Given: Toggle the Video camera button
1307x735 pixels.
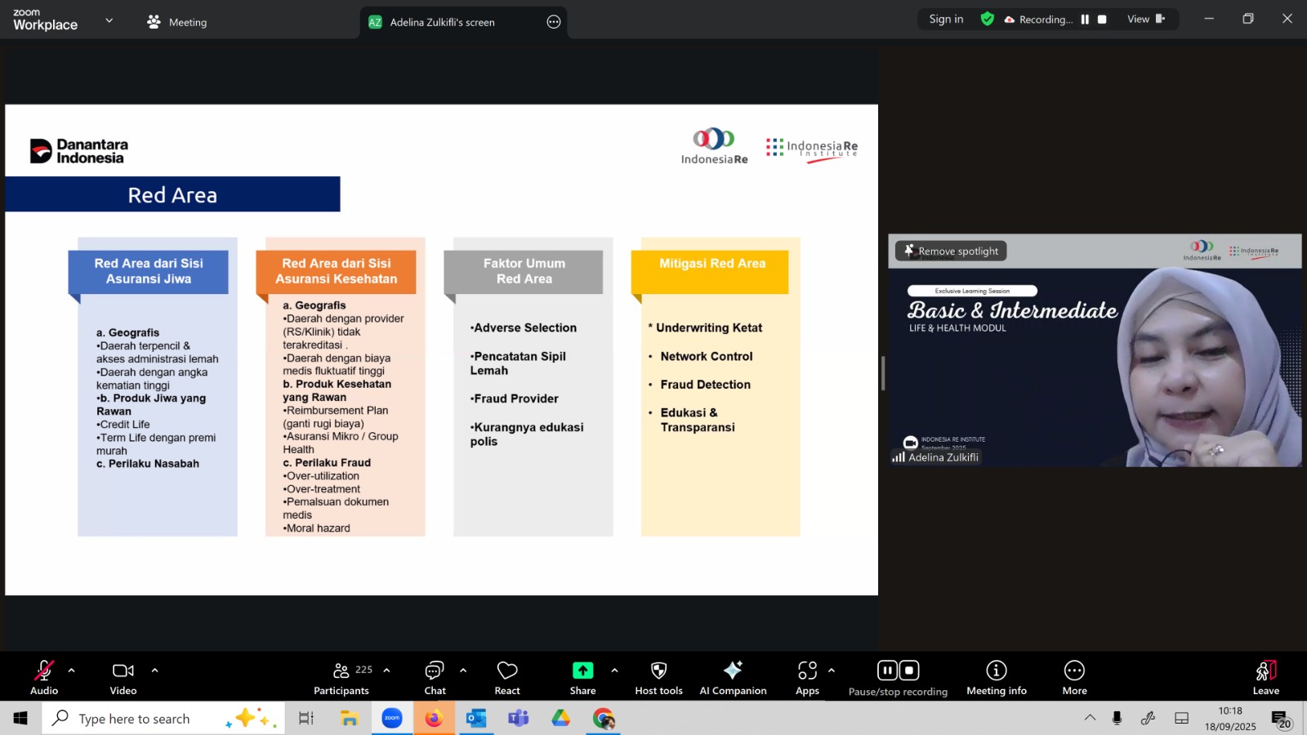Looking at the screenshot, I should 123,671.
